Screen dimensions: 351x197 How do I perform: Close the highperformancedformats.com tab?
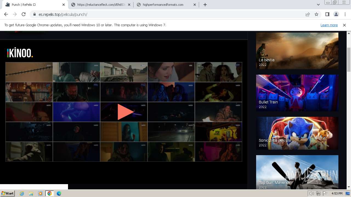click(x=195, y=5)
